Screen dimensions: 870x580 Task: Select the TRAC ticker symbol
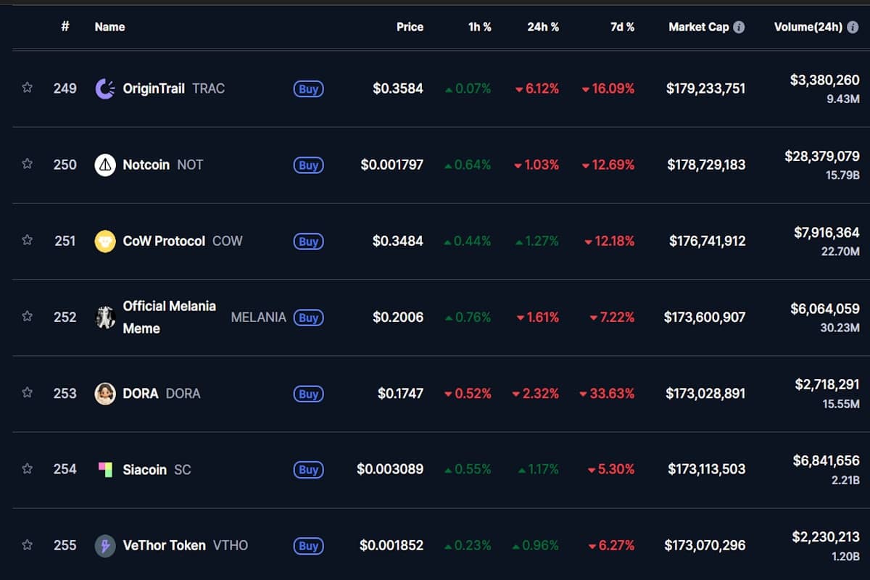[x=209, y=88]
